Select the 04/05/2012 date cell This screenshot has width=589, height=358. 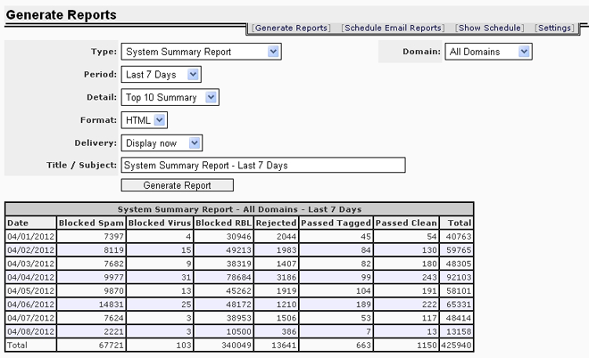point(31,290)
